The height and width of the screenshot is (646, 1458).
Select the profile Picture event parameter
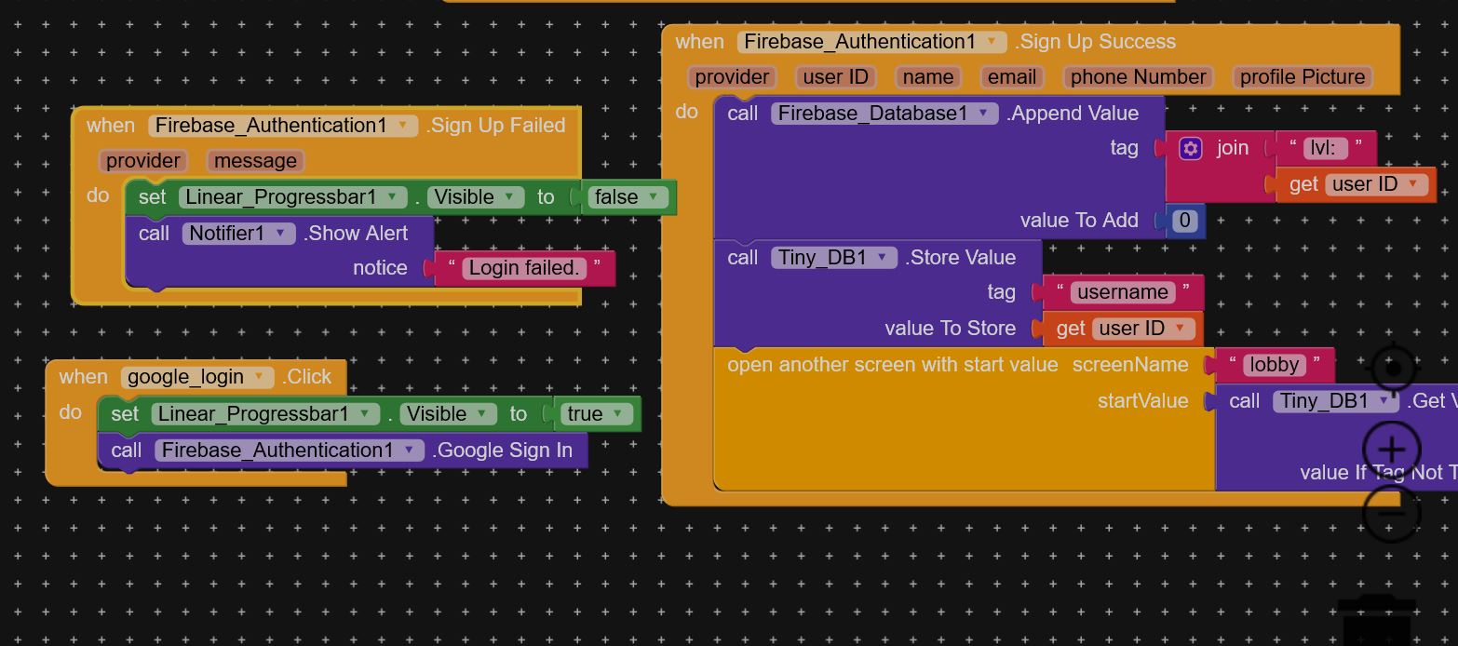click(x=1302, y=77)
